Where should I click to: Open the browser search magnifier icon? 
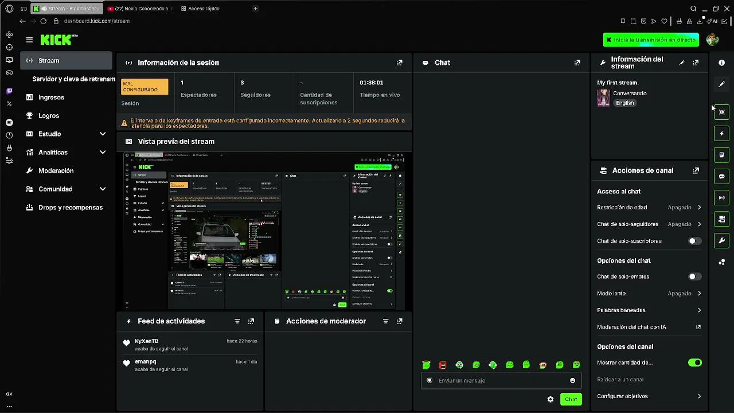(x=693, y=9)
